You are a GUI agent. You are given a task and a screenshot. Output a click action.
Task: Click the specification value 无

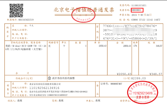pyautogui.click(x=49, y=46)
